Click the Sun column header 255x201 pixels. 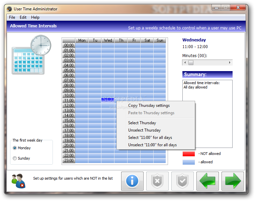click(x=160, y=40)
